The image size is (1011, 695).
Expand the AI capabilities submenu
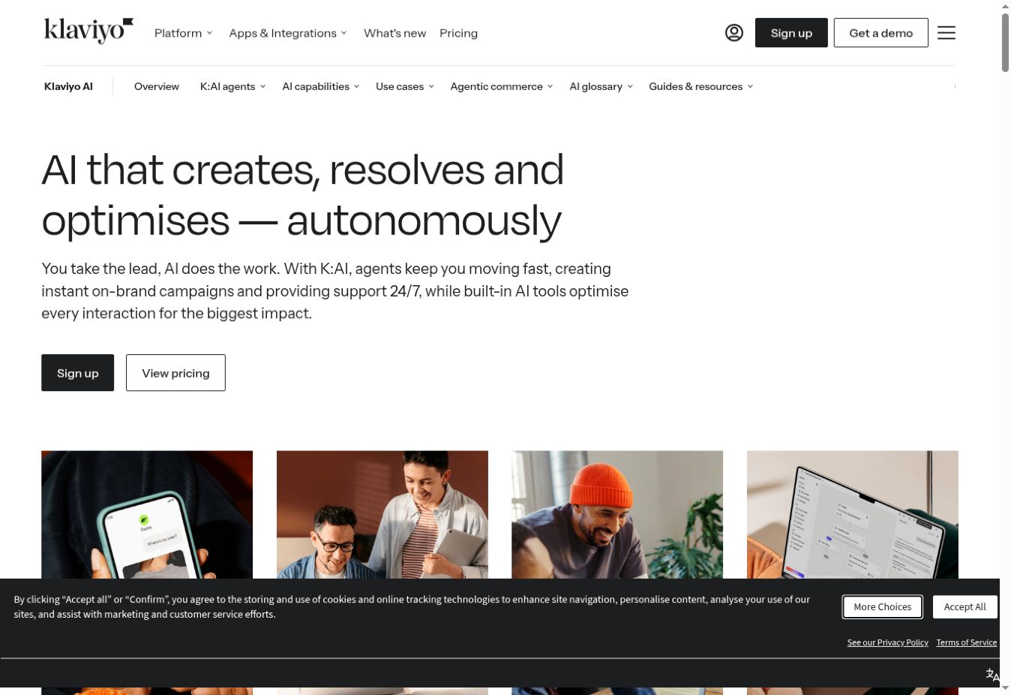[320, 86]
